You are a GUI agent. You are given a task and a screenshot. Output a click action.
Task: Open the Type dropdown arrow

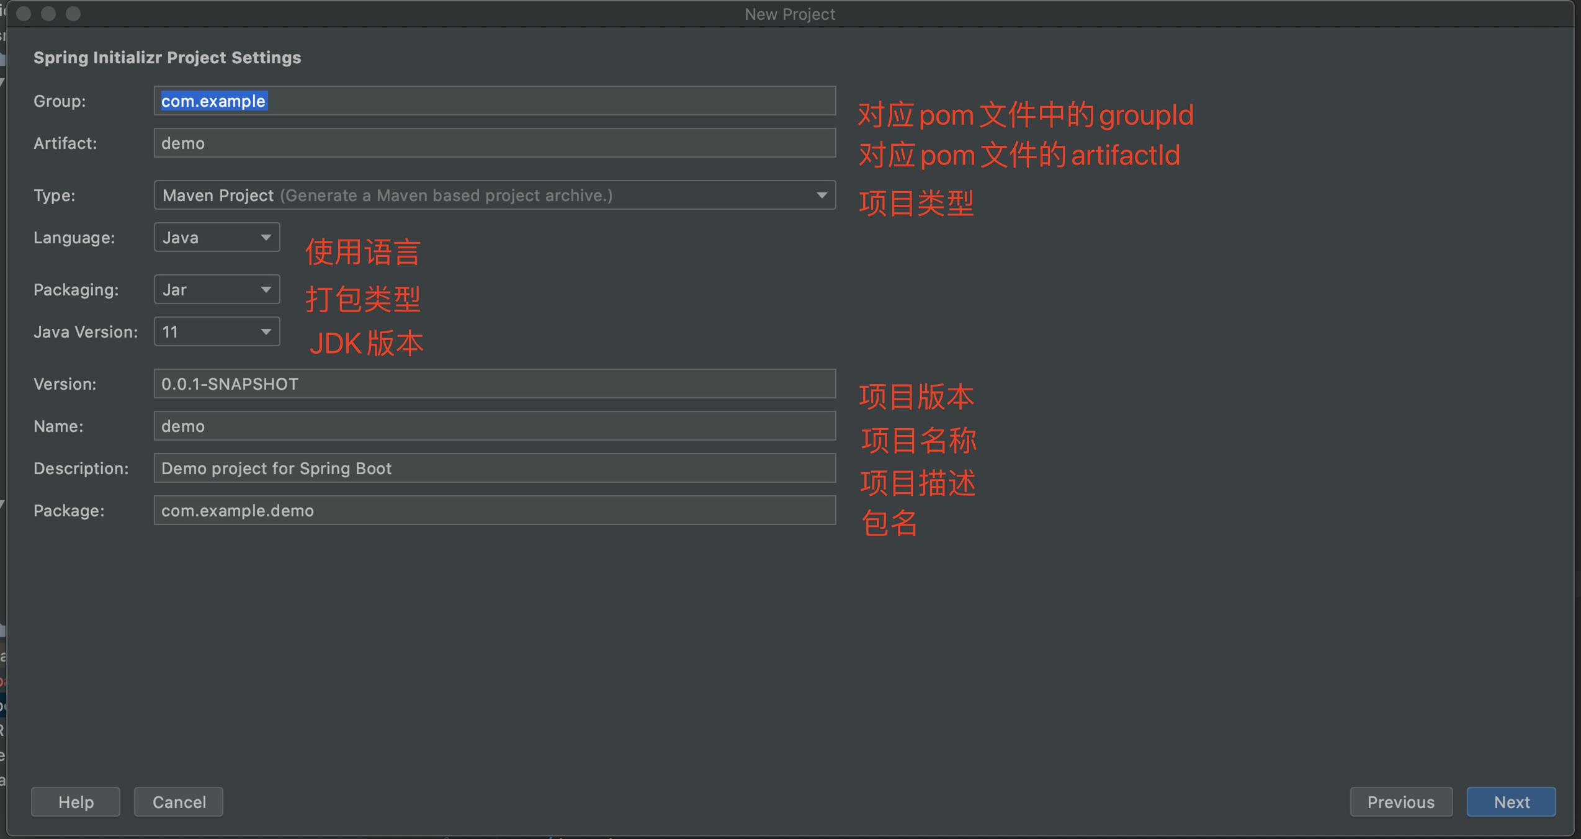821,195
